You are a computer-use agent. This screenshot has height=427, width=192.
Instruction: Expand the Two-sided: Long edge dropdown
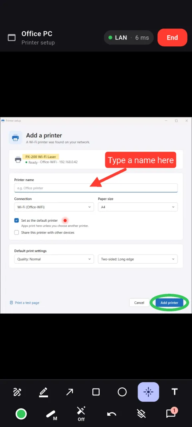pos(138,259)
